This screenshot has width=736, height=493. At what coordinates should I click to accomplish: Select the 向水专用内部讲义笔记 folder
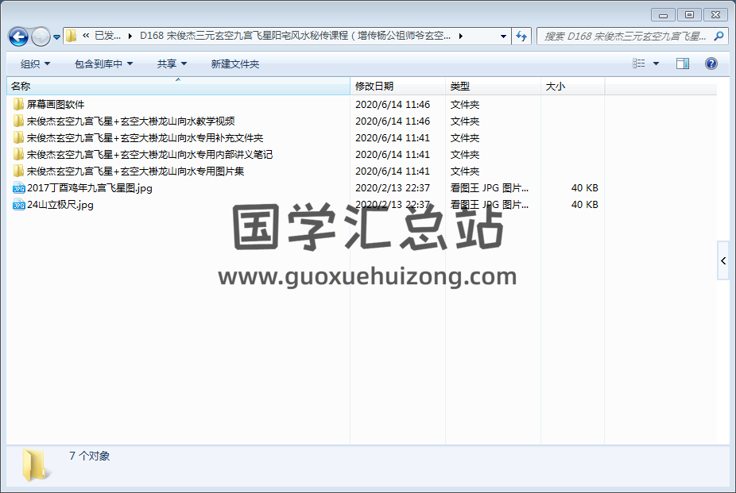pyautogui.click(x=149, y=155)
